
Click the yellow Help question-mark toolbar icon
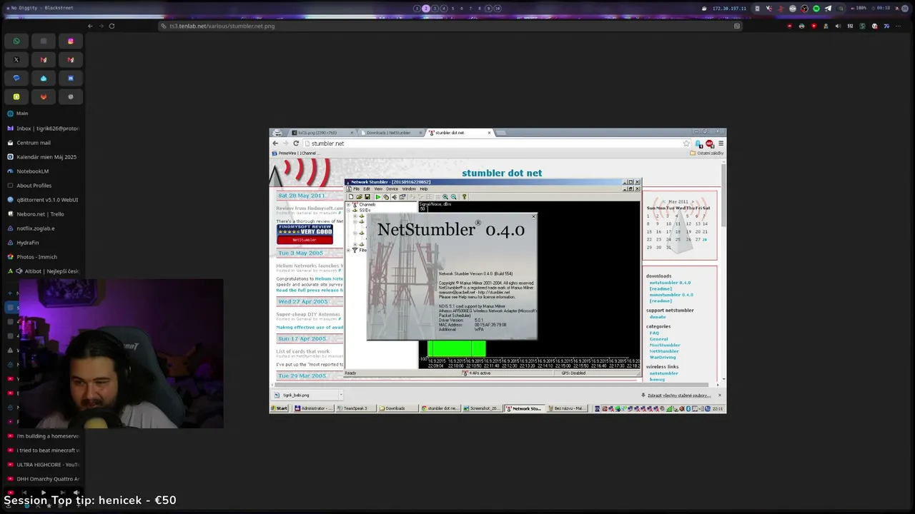464,197
